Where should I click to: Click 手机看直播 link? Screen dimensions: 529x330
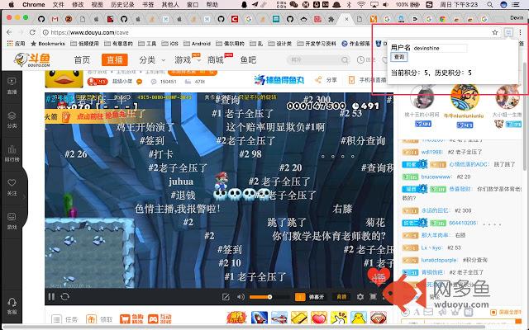368,80
